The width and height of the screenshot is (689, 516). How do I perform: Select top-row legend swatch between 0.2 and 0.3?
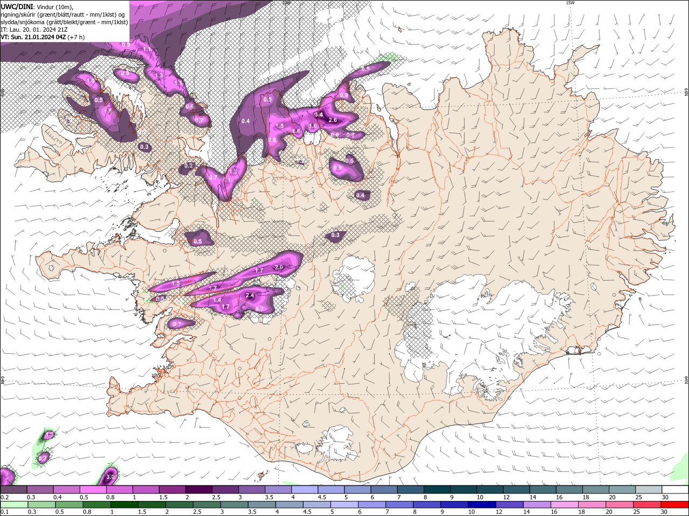tap(13, 489)
